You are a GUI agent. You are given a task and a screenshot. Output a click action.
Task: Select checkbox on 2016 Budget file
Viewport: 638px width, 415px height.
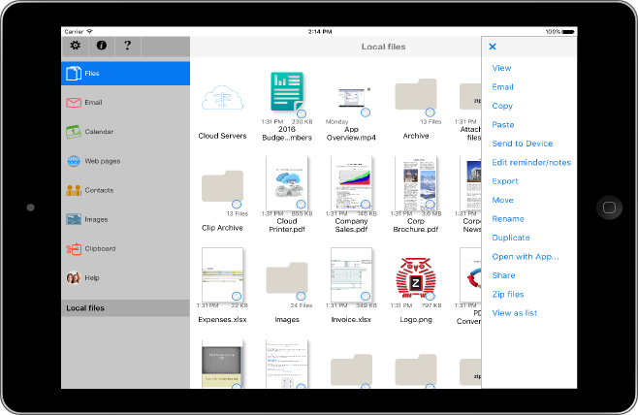[302, 113]
